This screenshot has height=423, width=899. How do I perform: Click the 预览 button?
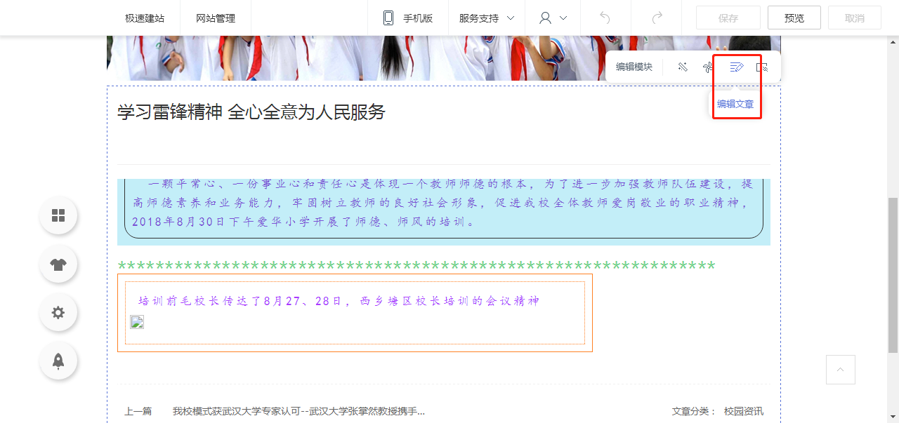tap(794, 18)
